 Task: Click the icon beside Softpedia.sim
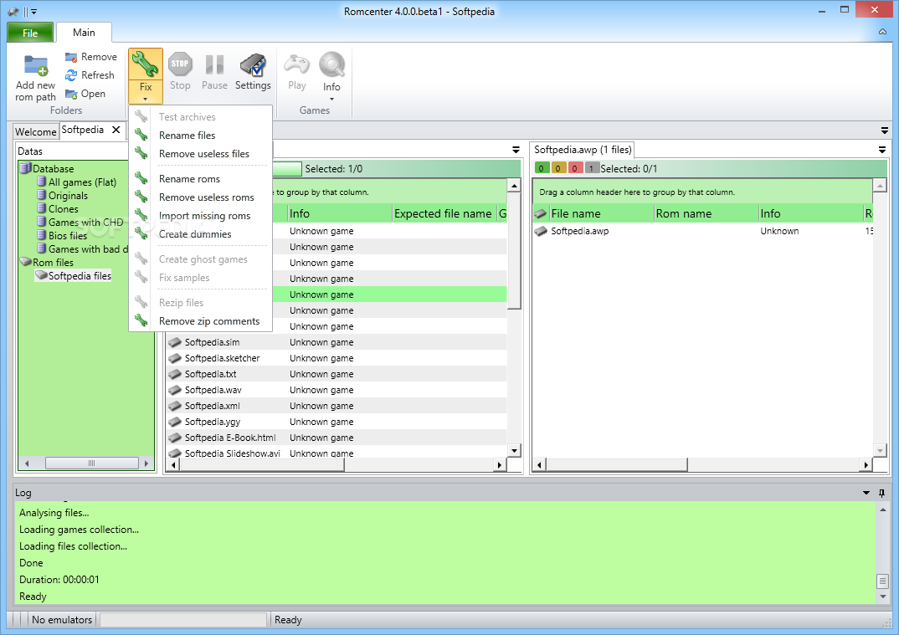175,342
